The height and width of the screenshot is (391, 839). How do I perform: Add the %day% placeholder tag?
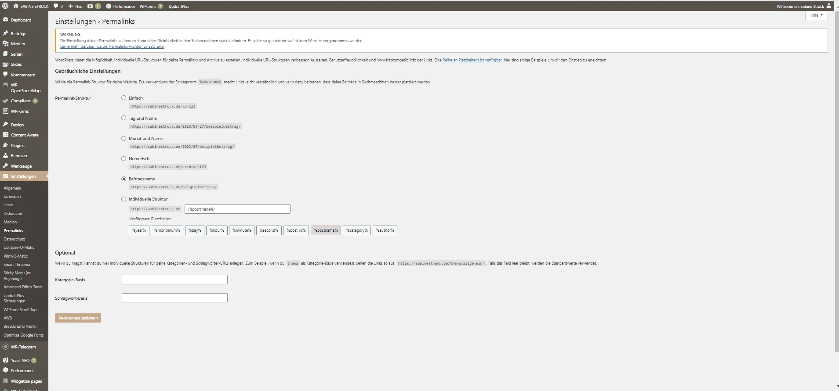coord(195,230)
